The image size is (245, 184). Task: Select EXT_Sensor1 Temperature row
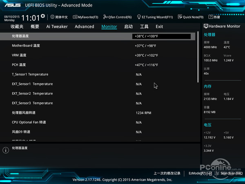click(98, 84)
